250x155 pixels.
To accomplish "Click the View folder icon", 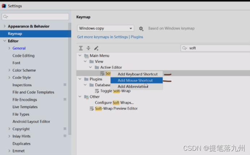I will (91, 62).
